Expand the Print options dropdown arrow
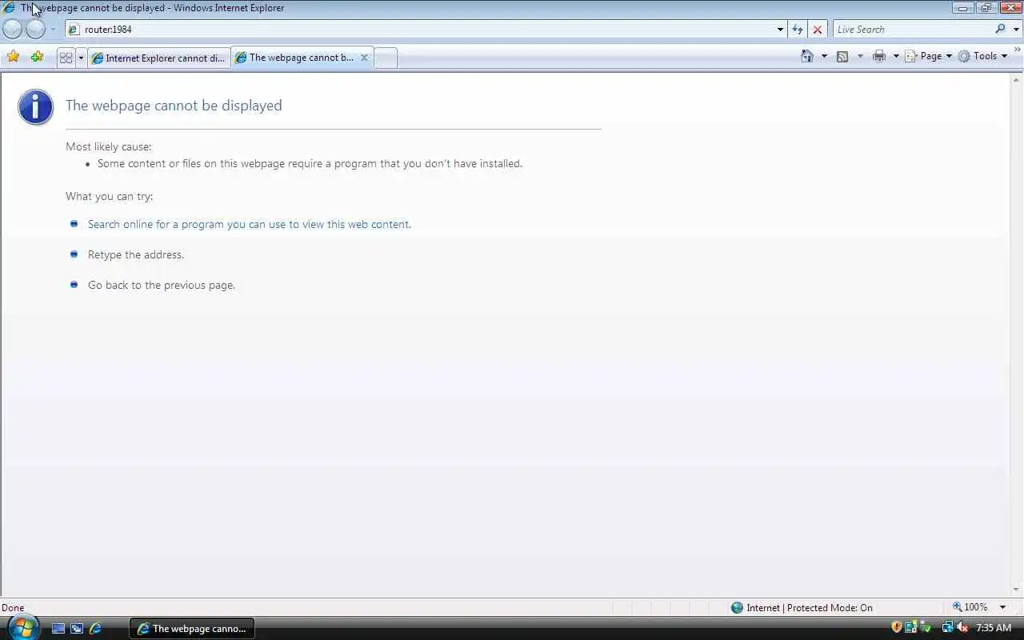The image size is (1024, 640). click(x=896, y=56)
